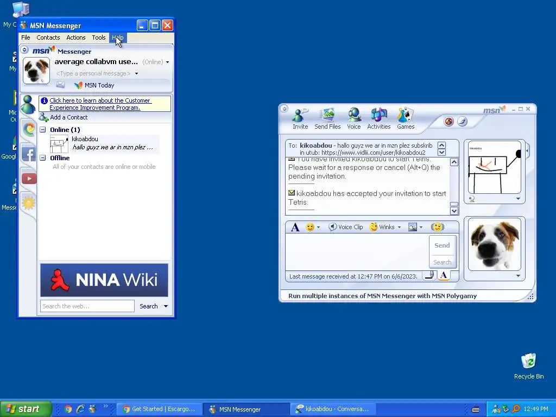Open the Games icon

406,119
